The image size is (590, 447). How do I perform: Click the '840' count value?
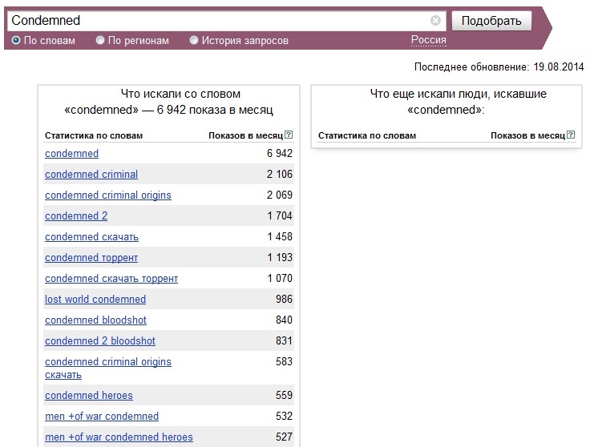(284, 320)
